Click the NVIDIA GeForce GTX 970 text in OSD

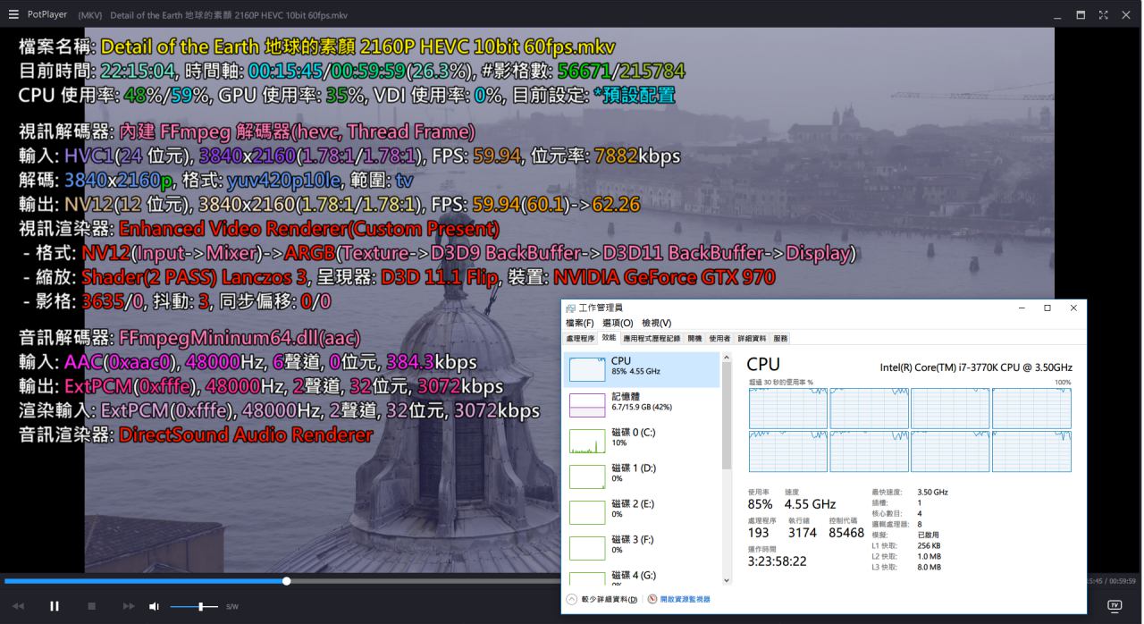[664, 278]
